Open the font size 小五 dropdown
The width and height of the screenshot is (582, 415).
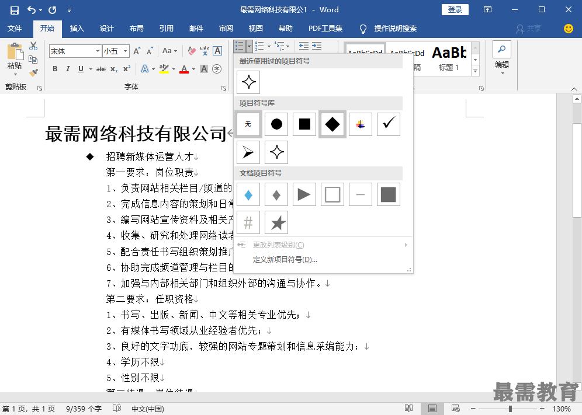pos(126,51)
